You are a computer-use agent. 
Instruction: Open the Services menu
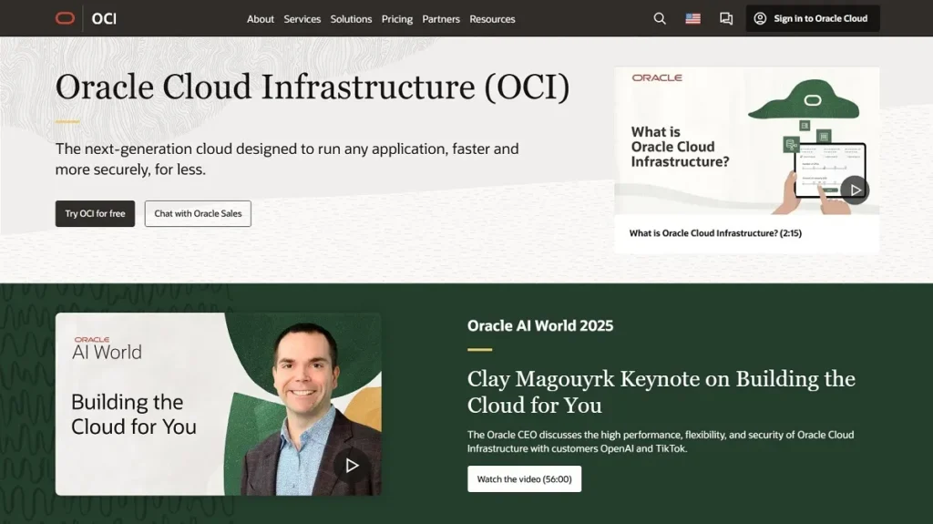coord(302,19)
